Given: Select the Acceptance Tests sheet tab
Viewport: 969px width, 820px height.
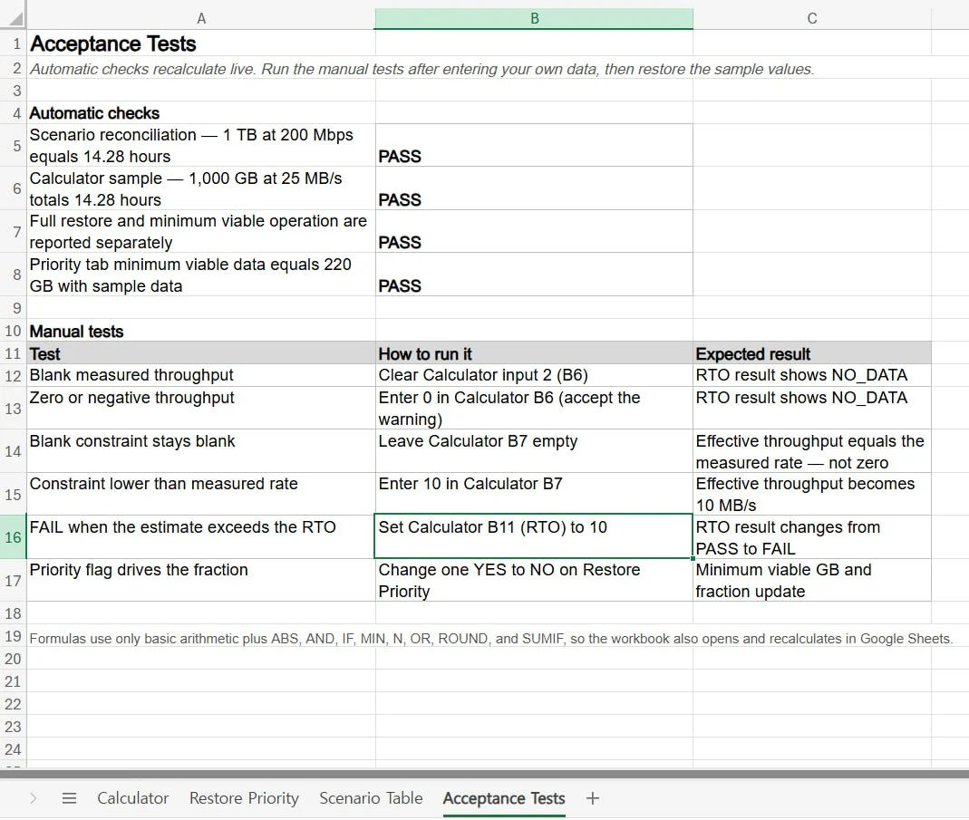Looking at the screenshot, I should click(504, 798).
